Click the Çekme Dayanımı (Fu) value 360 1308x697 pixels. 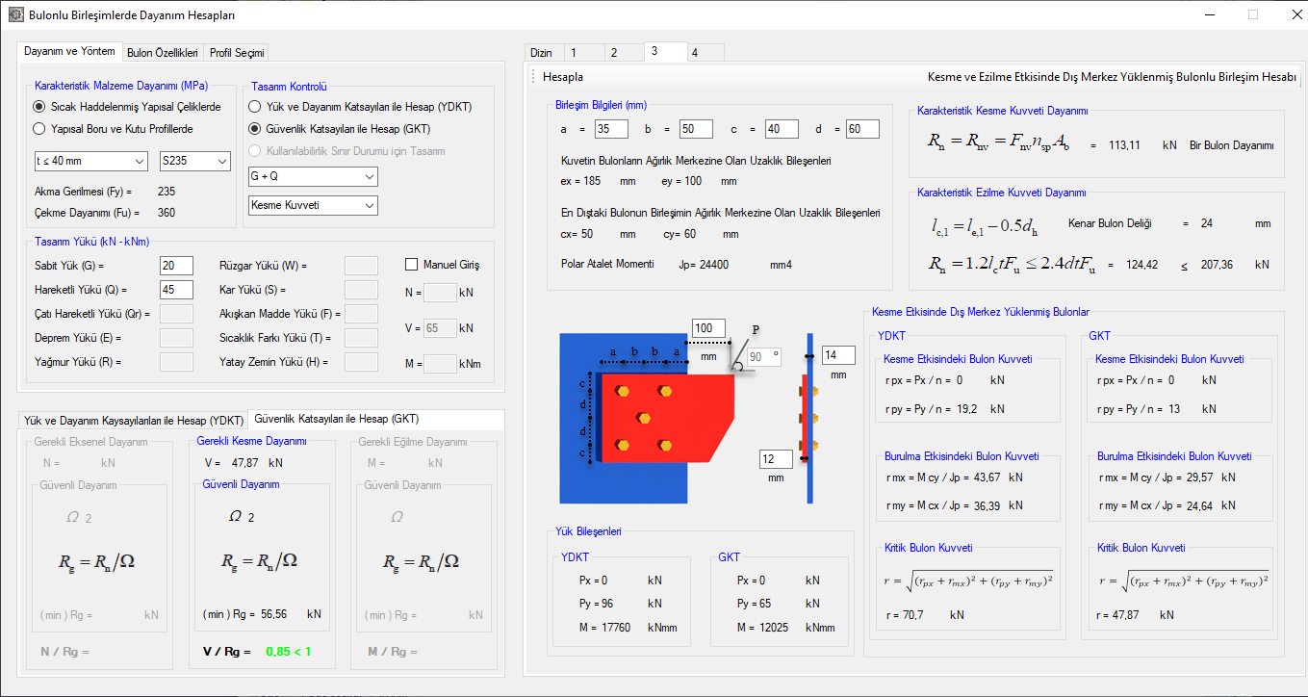pyautogui.click(x=167, y=213)
